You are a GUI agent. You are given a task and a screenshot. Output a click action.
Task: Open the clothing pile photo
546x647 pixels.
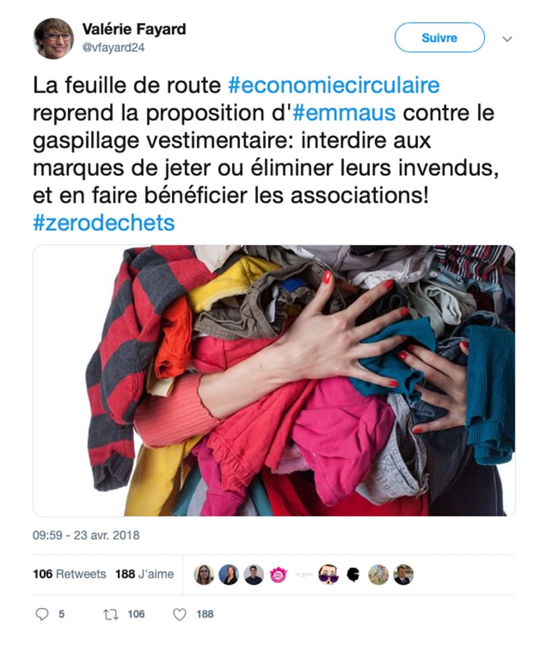(x=274, y=381)
